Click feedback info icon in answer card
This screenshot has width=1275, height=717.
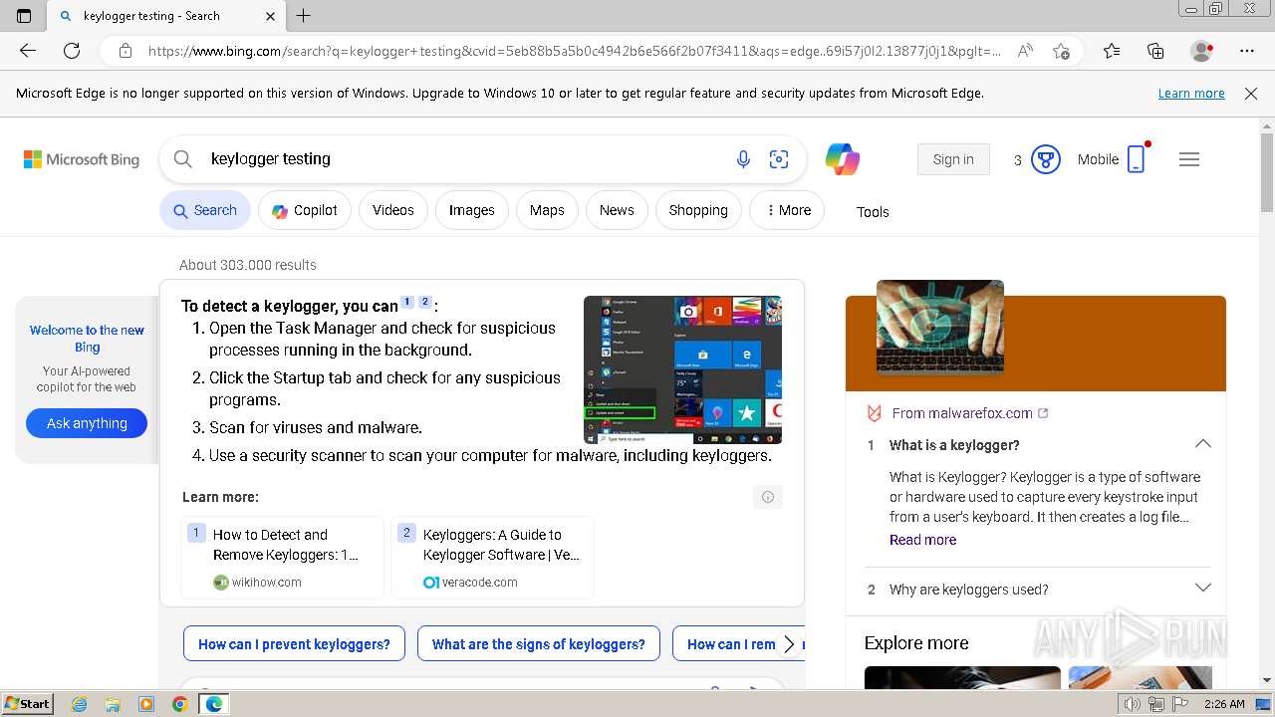[768, 497]
